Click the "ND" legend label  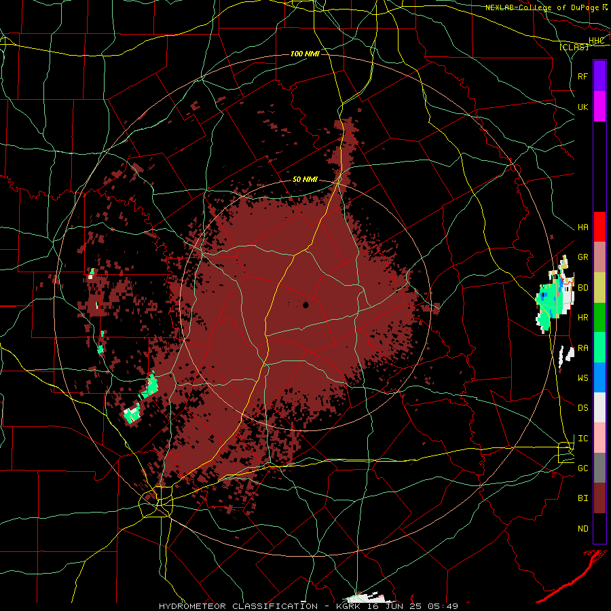[x=582, y=529]
